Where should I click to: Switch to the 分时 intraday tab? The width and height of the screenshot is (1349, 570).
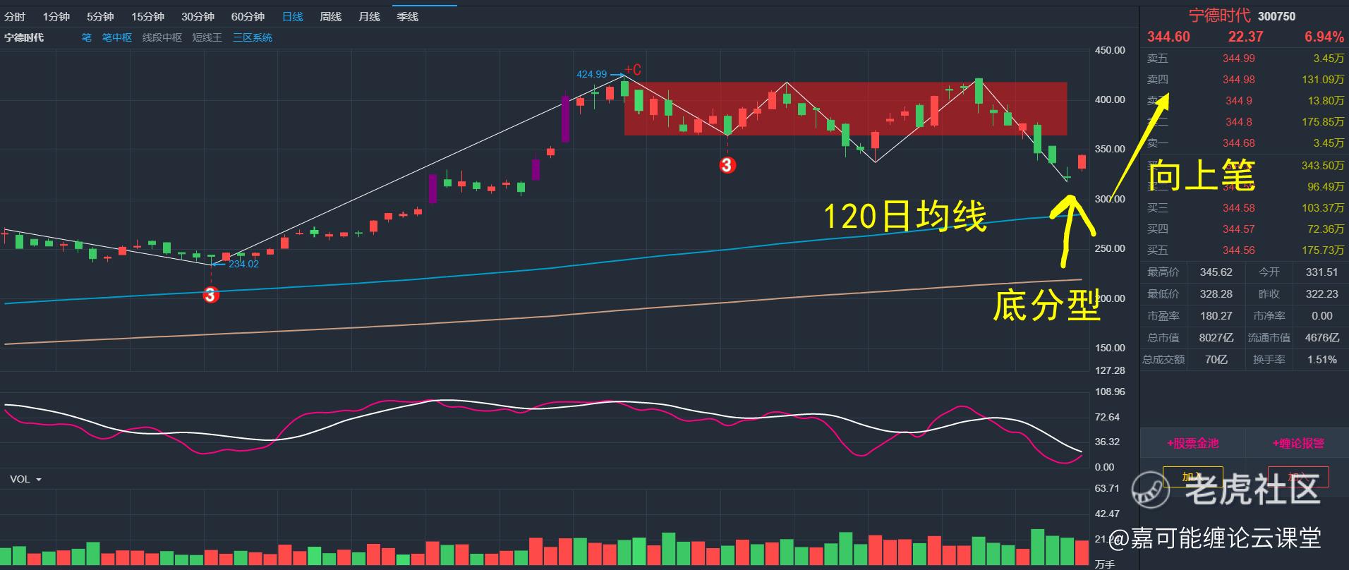click(x=15, y=16)
